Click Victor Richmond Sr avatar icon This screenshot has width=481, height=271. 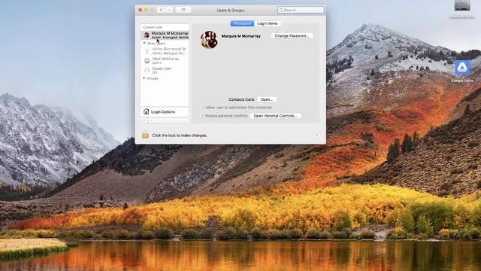pyautogui.click(x=147, y=50)
